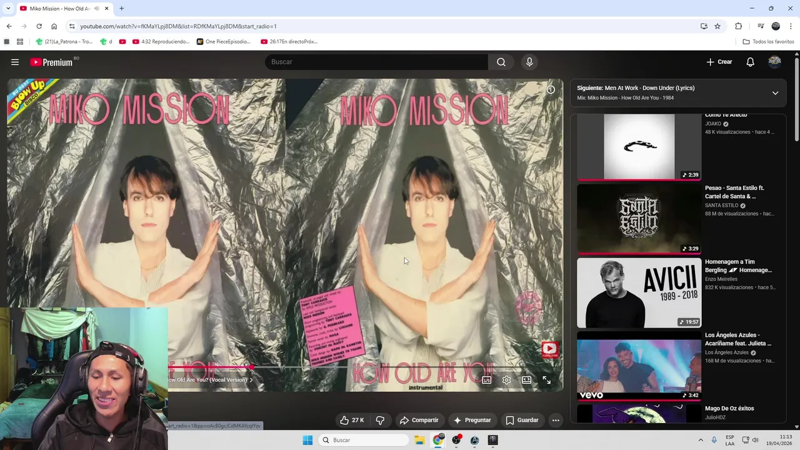Click the YouTube search magnifier button

coord(501,62)
